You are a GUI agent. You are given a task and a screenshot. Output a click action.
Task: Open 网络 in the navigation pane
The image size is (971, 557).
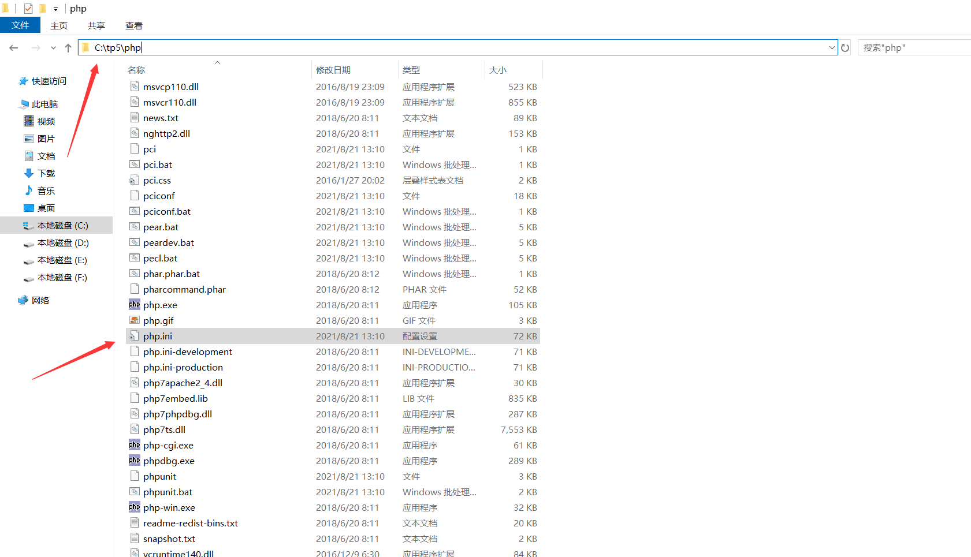tap(34, 300)
